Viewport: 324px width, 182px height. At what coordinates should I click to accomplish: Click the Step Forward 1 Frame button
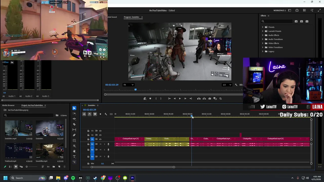(x=185, y=99)
